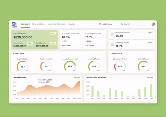Click the $2,500,000.00 income value

click(19, 46)
